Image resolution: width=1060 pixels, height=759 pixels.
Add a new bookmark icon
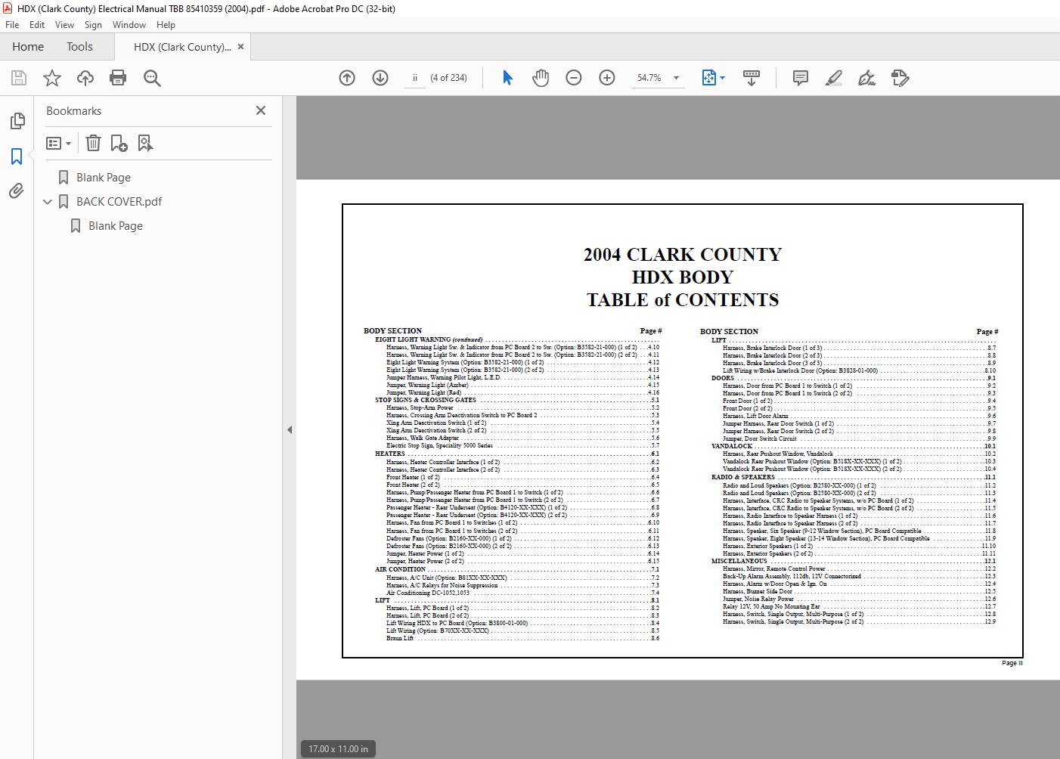coord(119,143)
